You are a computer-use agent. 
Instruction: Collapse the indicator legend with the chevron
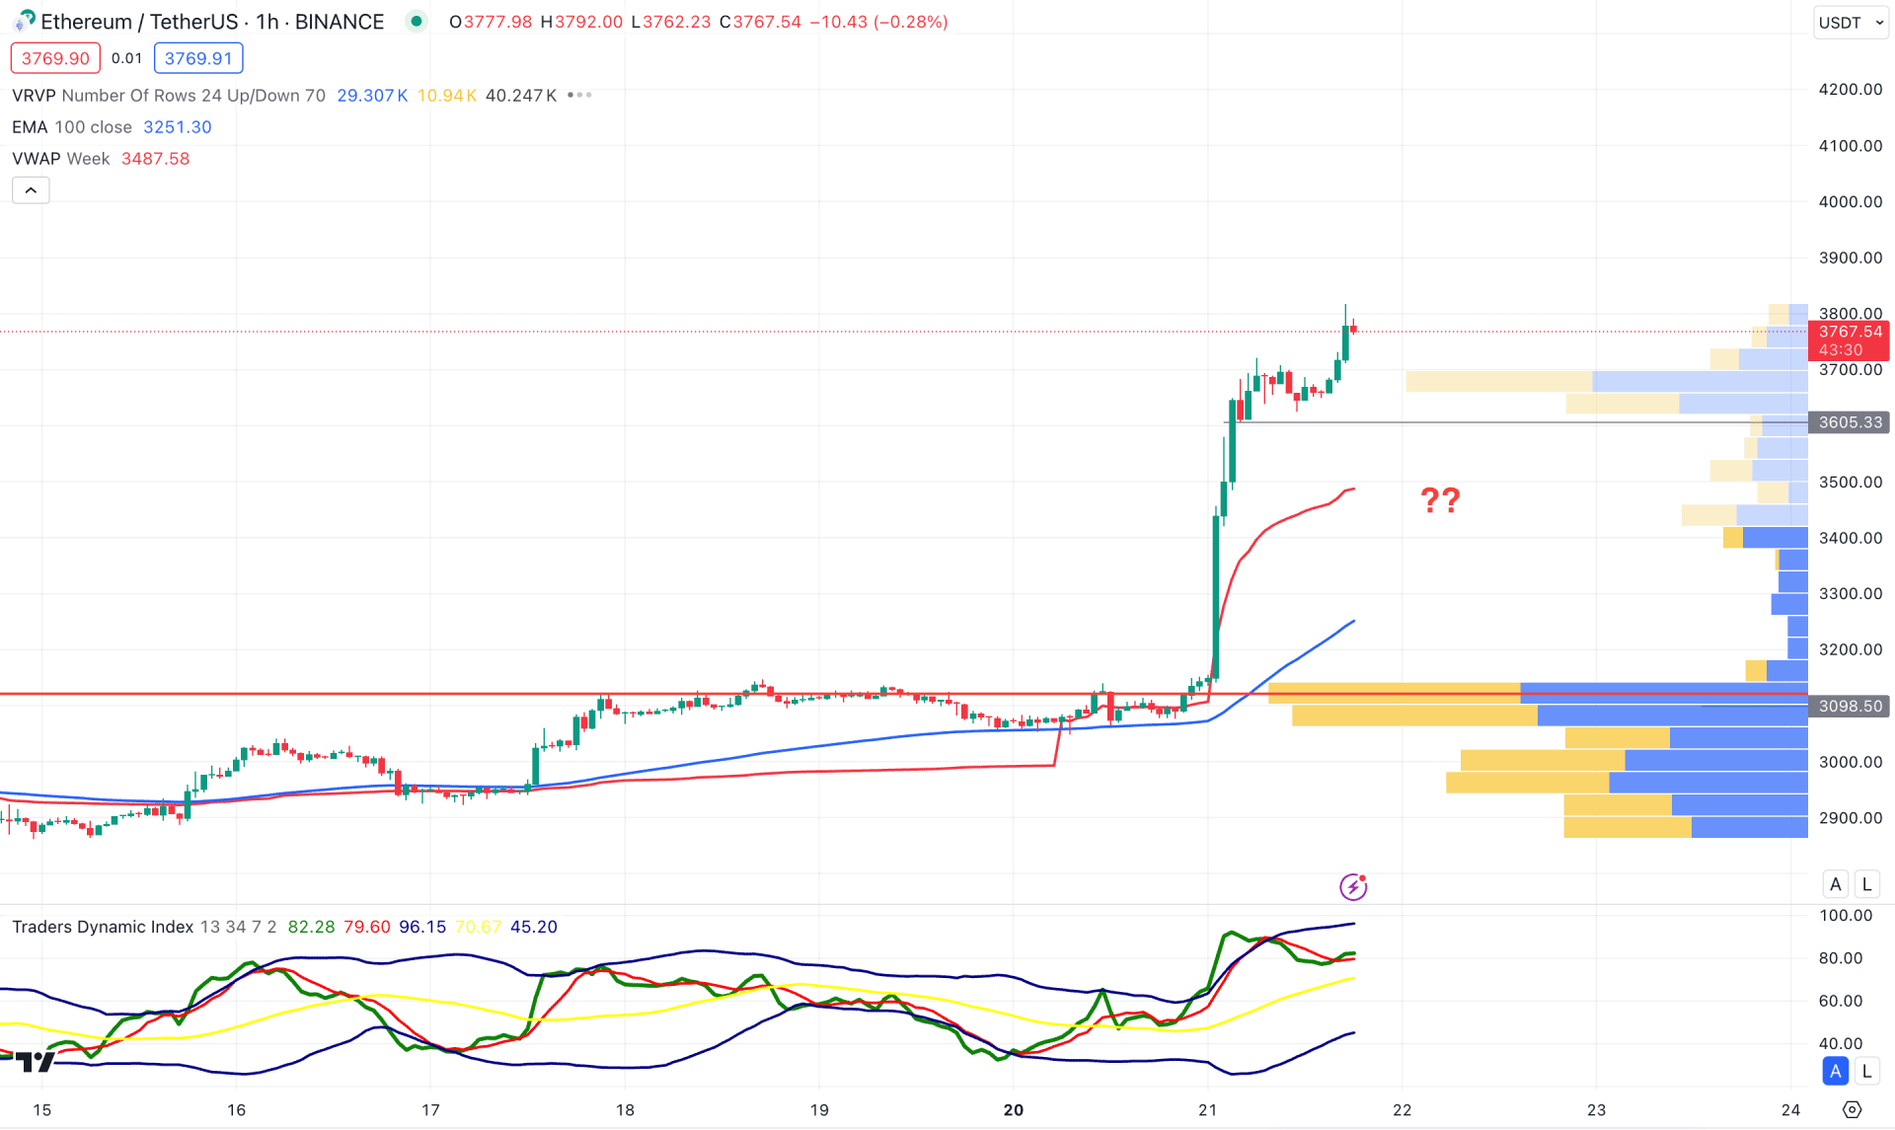[x=31, y=190]
